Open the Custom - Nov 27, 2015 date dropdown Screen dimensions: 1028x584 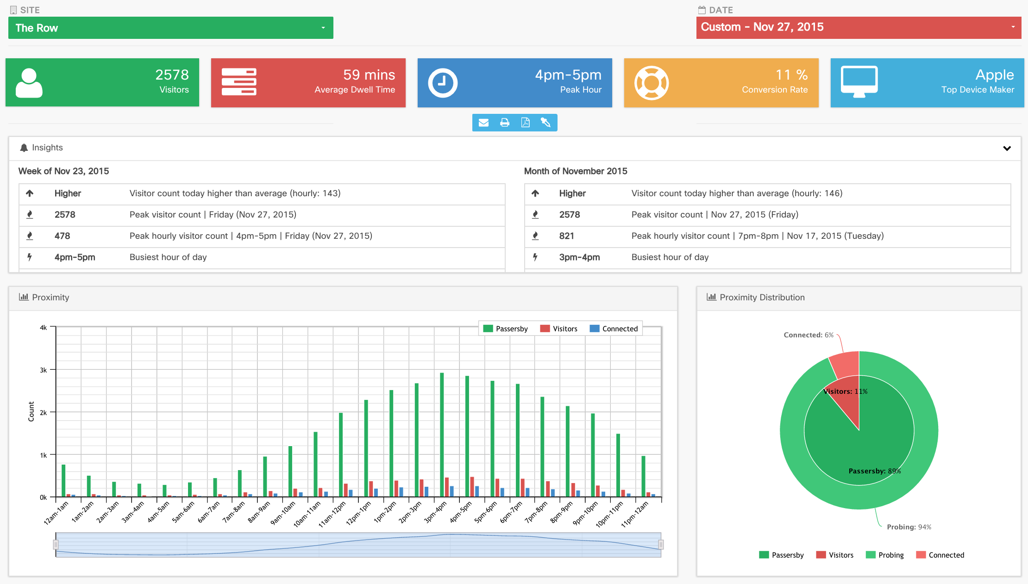click(x=858, y=27)
